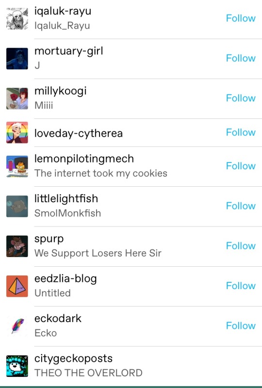Tap eckodark's rainbow feather icon
Viewport: 262px width, 388px height.
coord(17,326)
